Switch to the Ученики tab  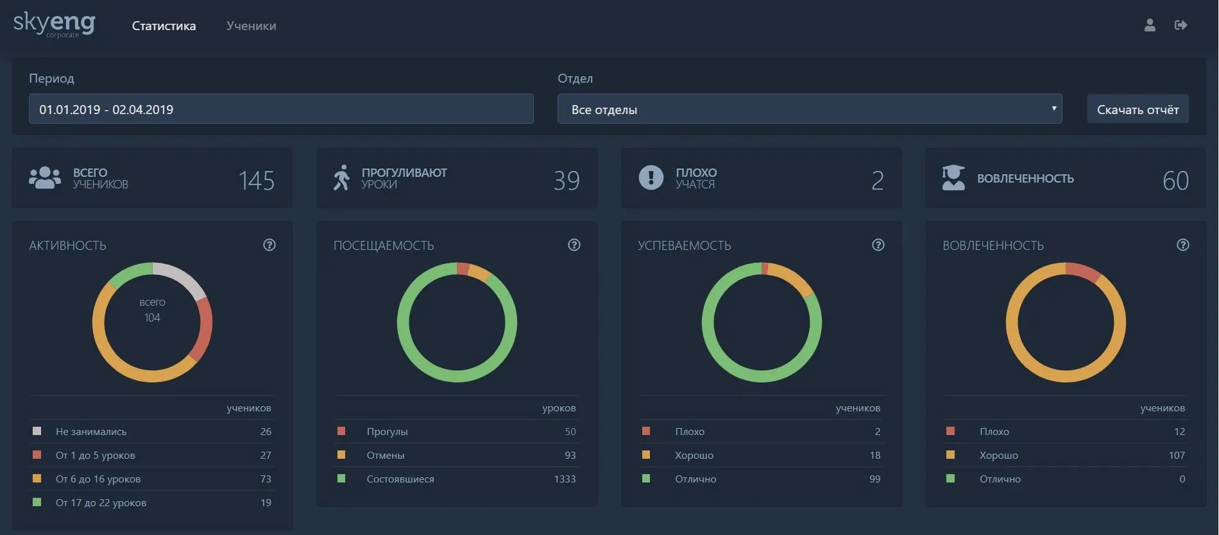(x=251, y=26)
